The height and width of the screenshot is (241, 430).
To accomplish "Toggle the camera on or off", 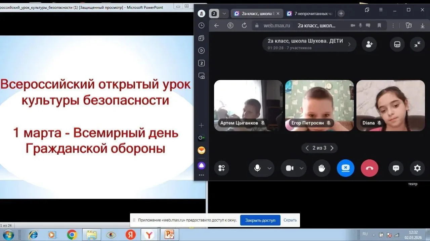I will [x=290, y=168].
